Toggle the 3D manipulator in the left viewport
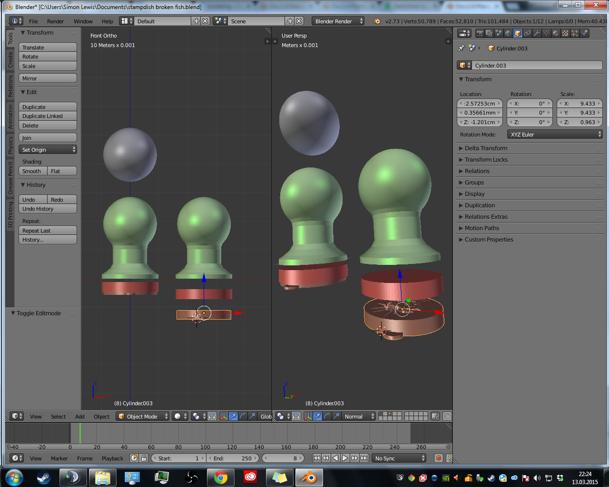 (x=224, y=417)
